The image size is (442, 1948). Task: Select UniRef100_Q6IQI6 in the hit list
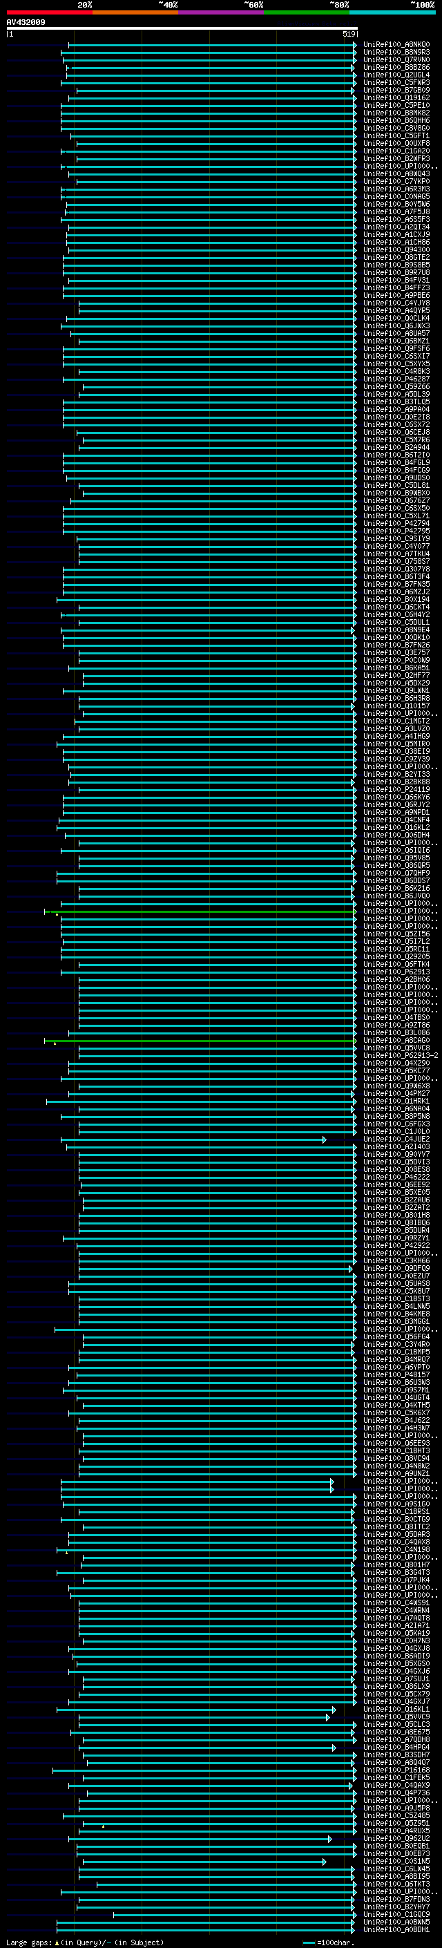coord(396,850)
